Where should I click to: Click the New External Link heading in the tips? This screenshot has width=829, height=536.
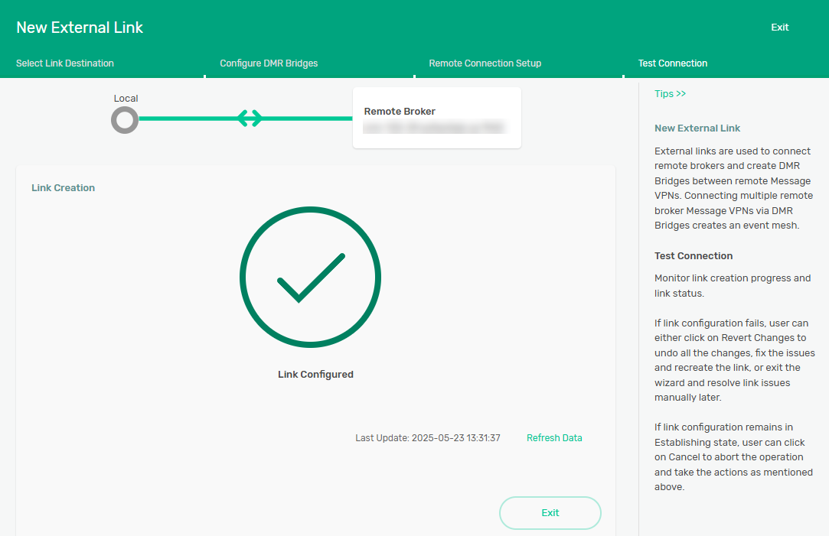[x=697, y=128]
